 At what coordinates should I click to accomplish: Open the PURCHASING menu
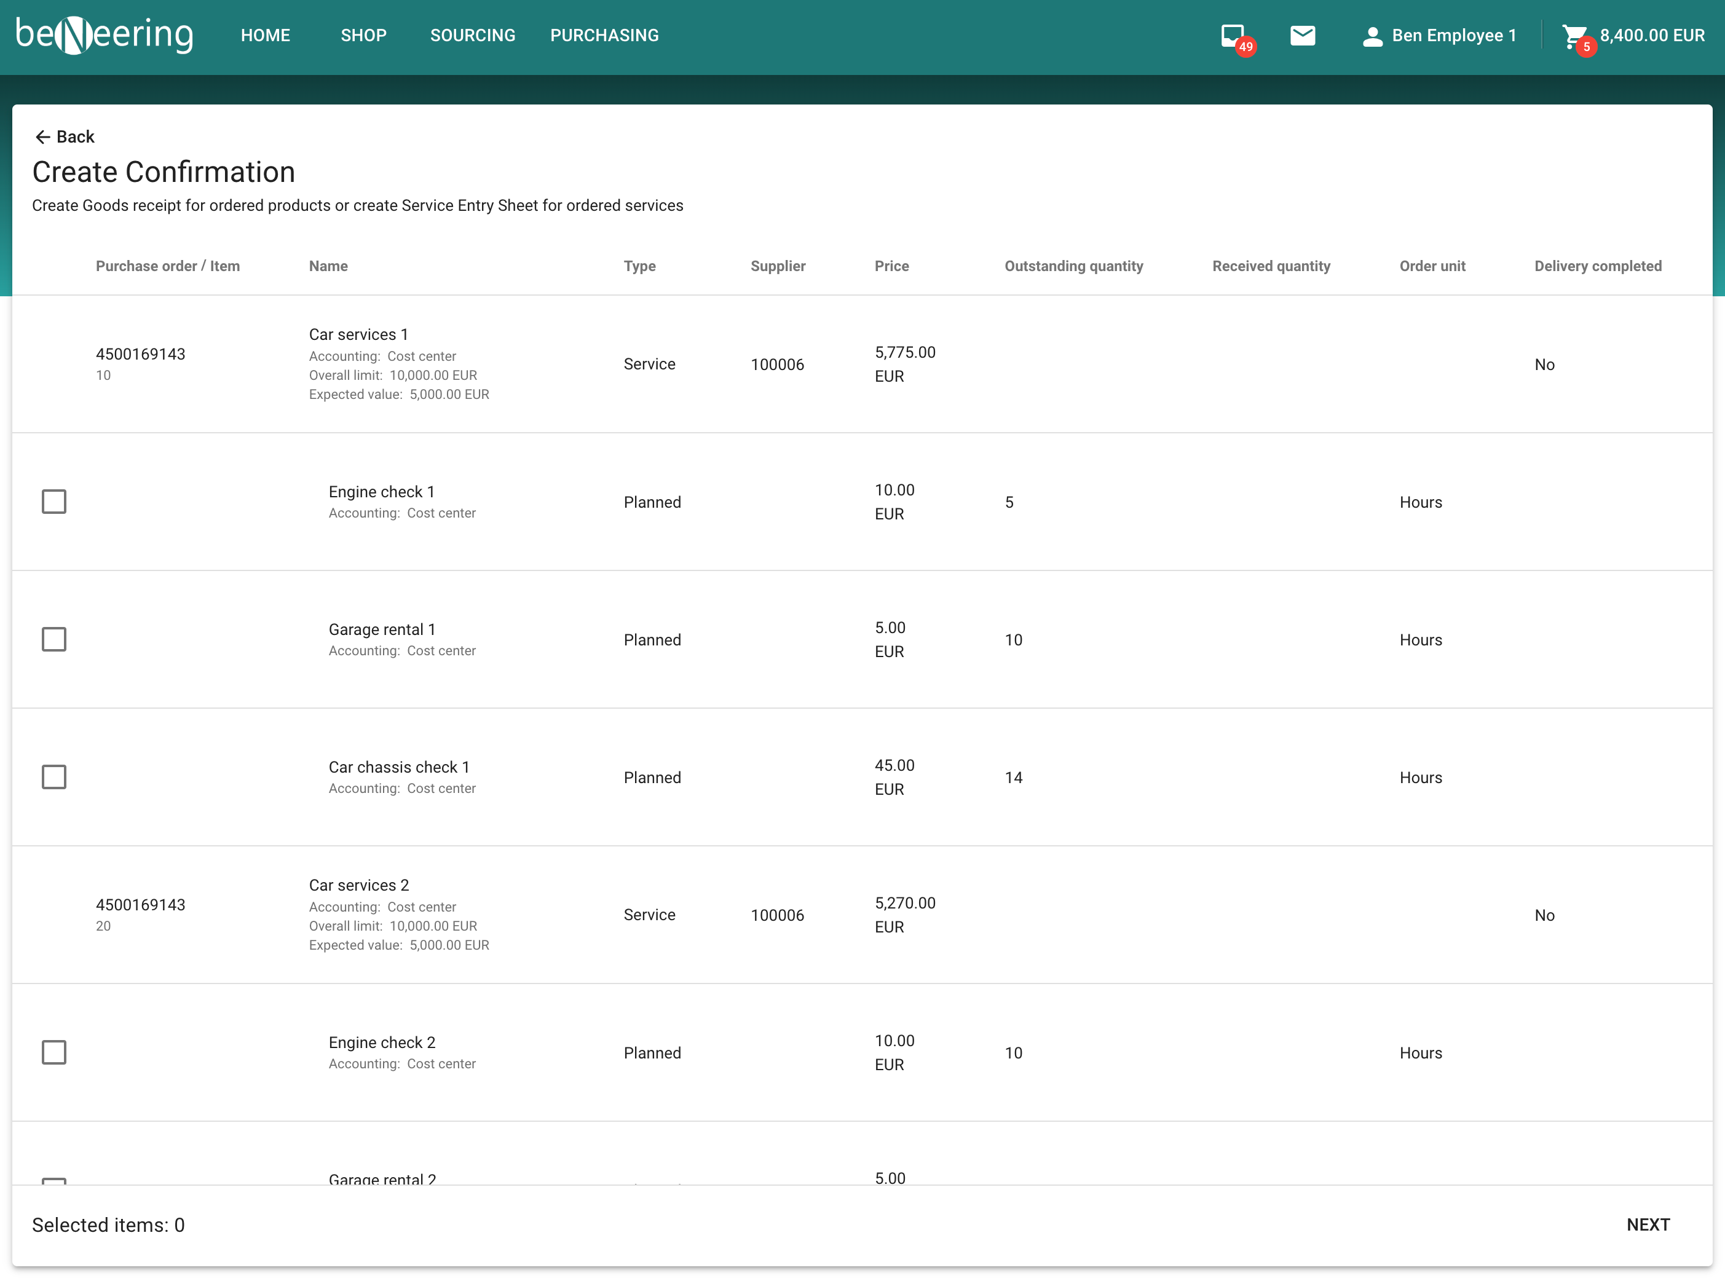[604, 36]
